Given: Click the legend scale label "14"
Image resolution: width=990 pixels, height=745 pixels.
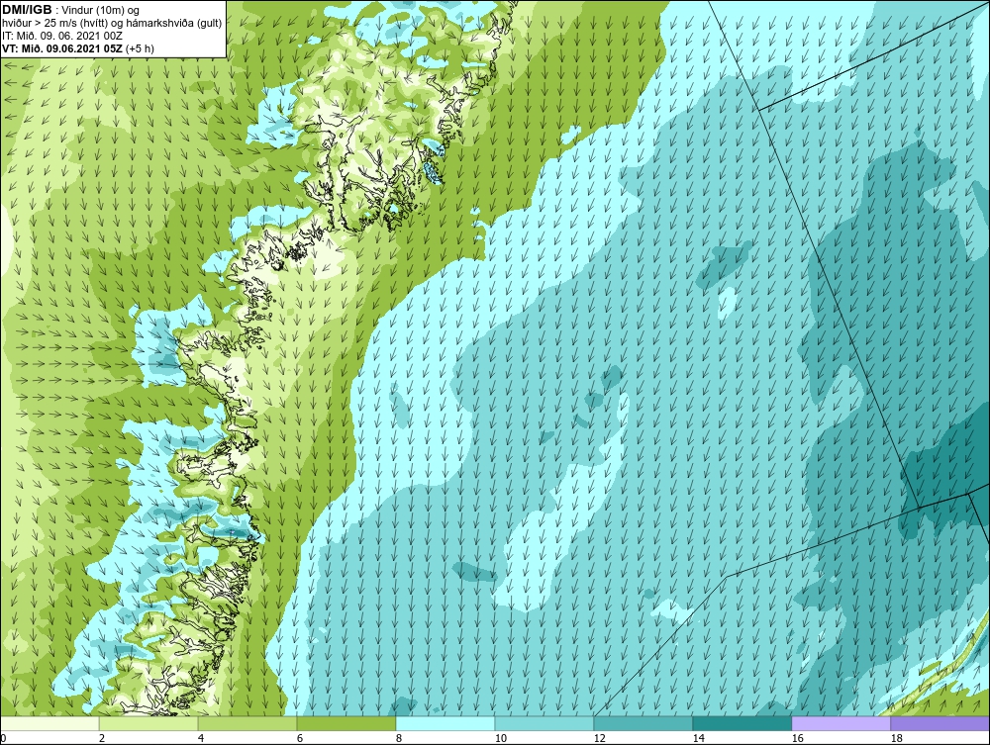Looking at the screenshot, I should pos(698,738).
